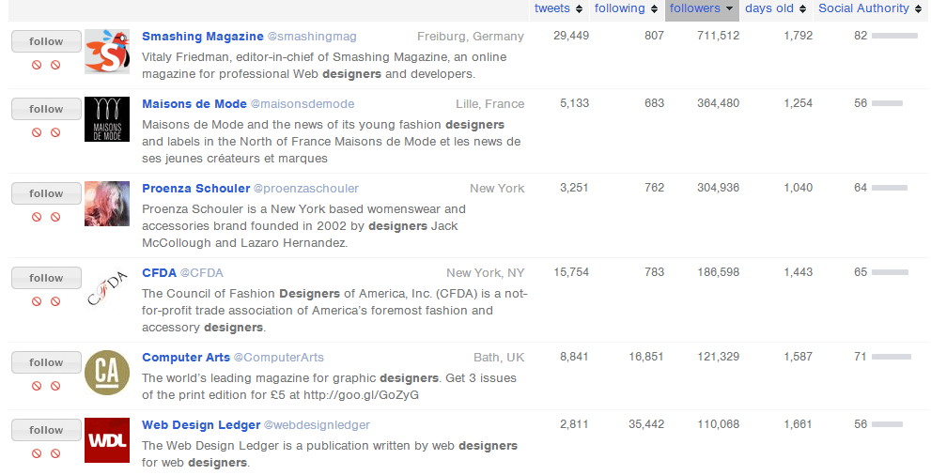Select followers count 110,068
The height and width of the screenshot is (475, 931).
click(719, 424)
